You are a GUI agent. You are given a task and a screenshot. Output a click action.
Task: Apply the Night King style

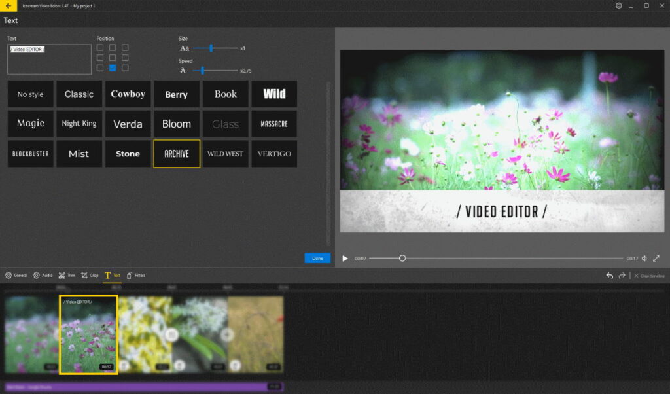(79, 123)
